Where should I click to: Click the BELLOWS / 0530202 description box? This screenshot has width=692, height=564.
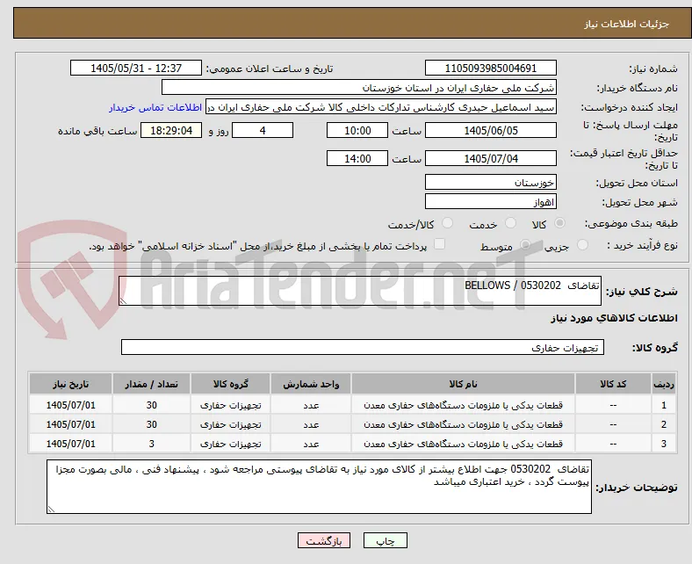[x=360, y=291]
